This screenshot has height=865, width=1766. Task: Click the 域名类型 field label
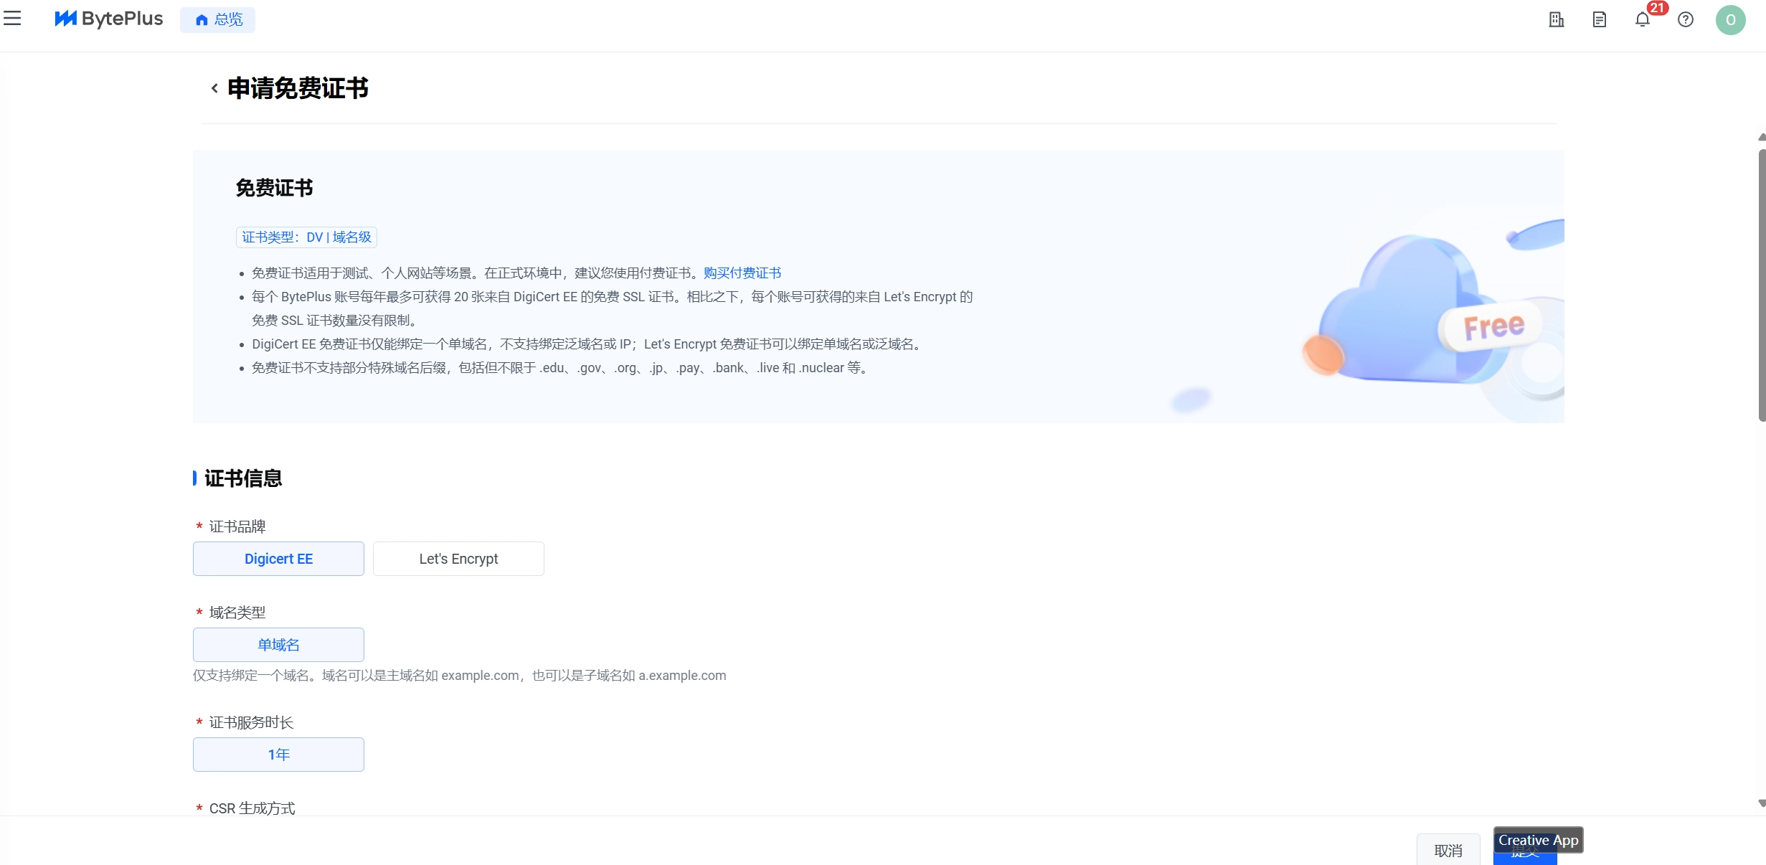click(237, 613)
